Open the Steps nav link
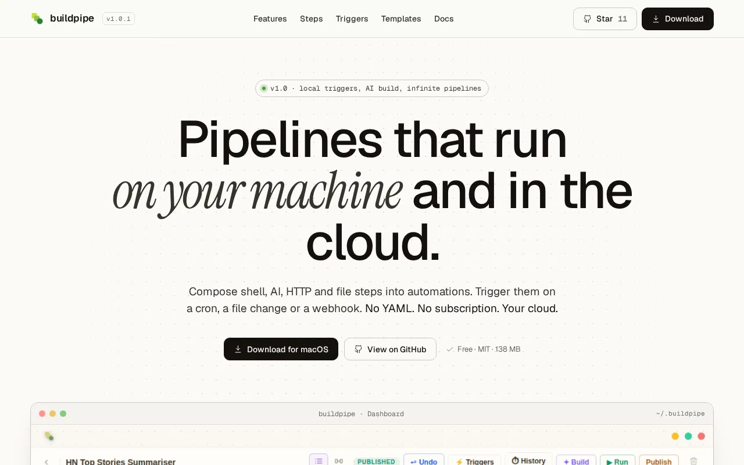The height and width of the screenshot is (465, 744). click(x=312, y=19)
